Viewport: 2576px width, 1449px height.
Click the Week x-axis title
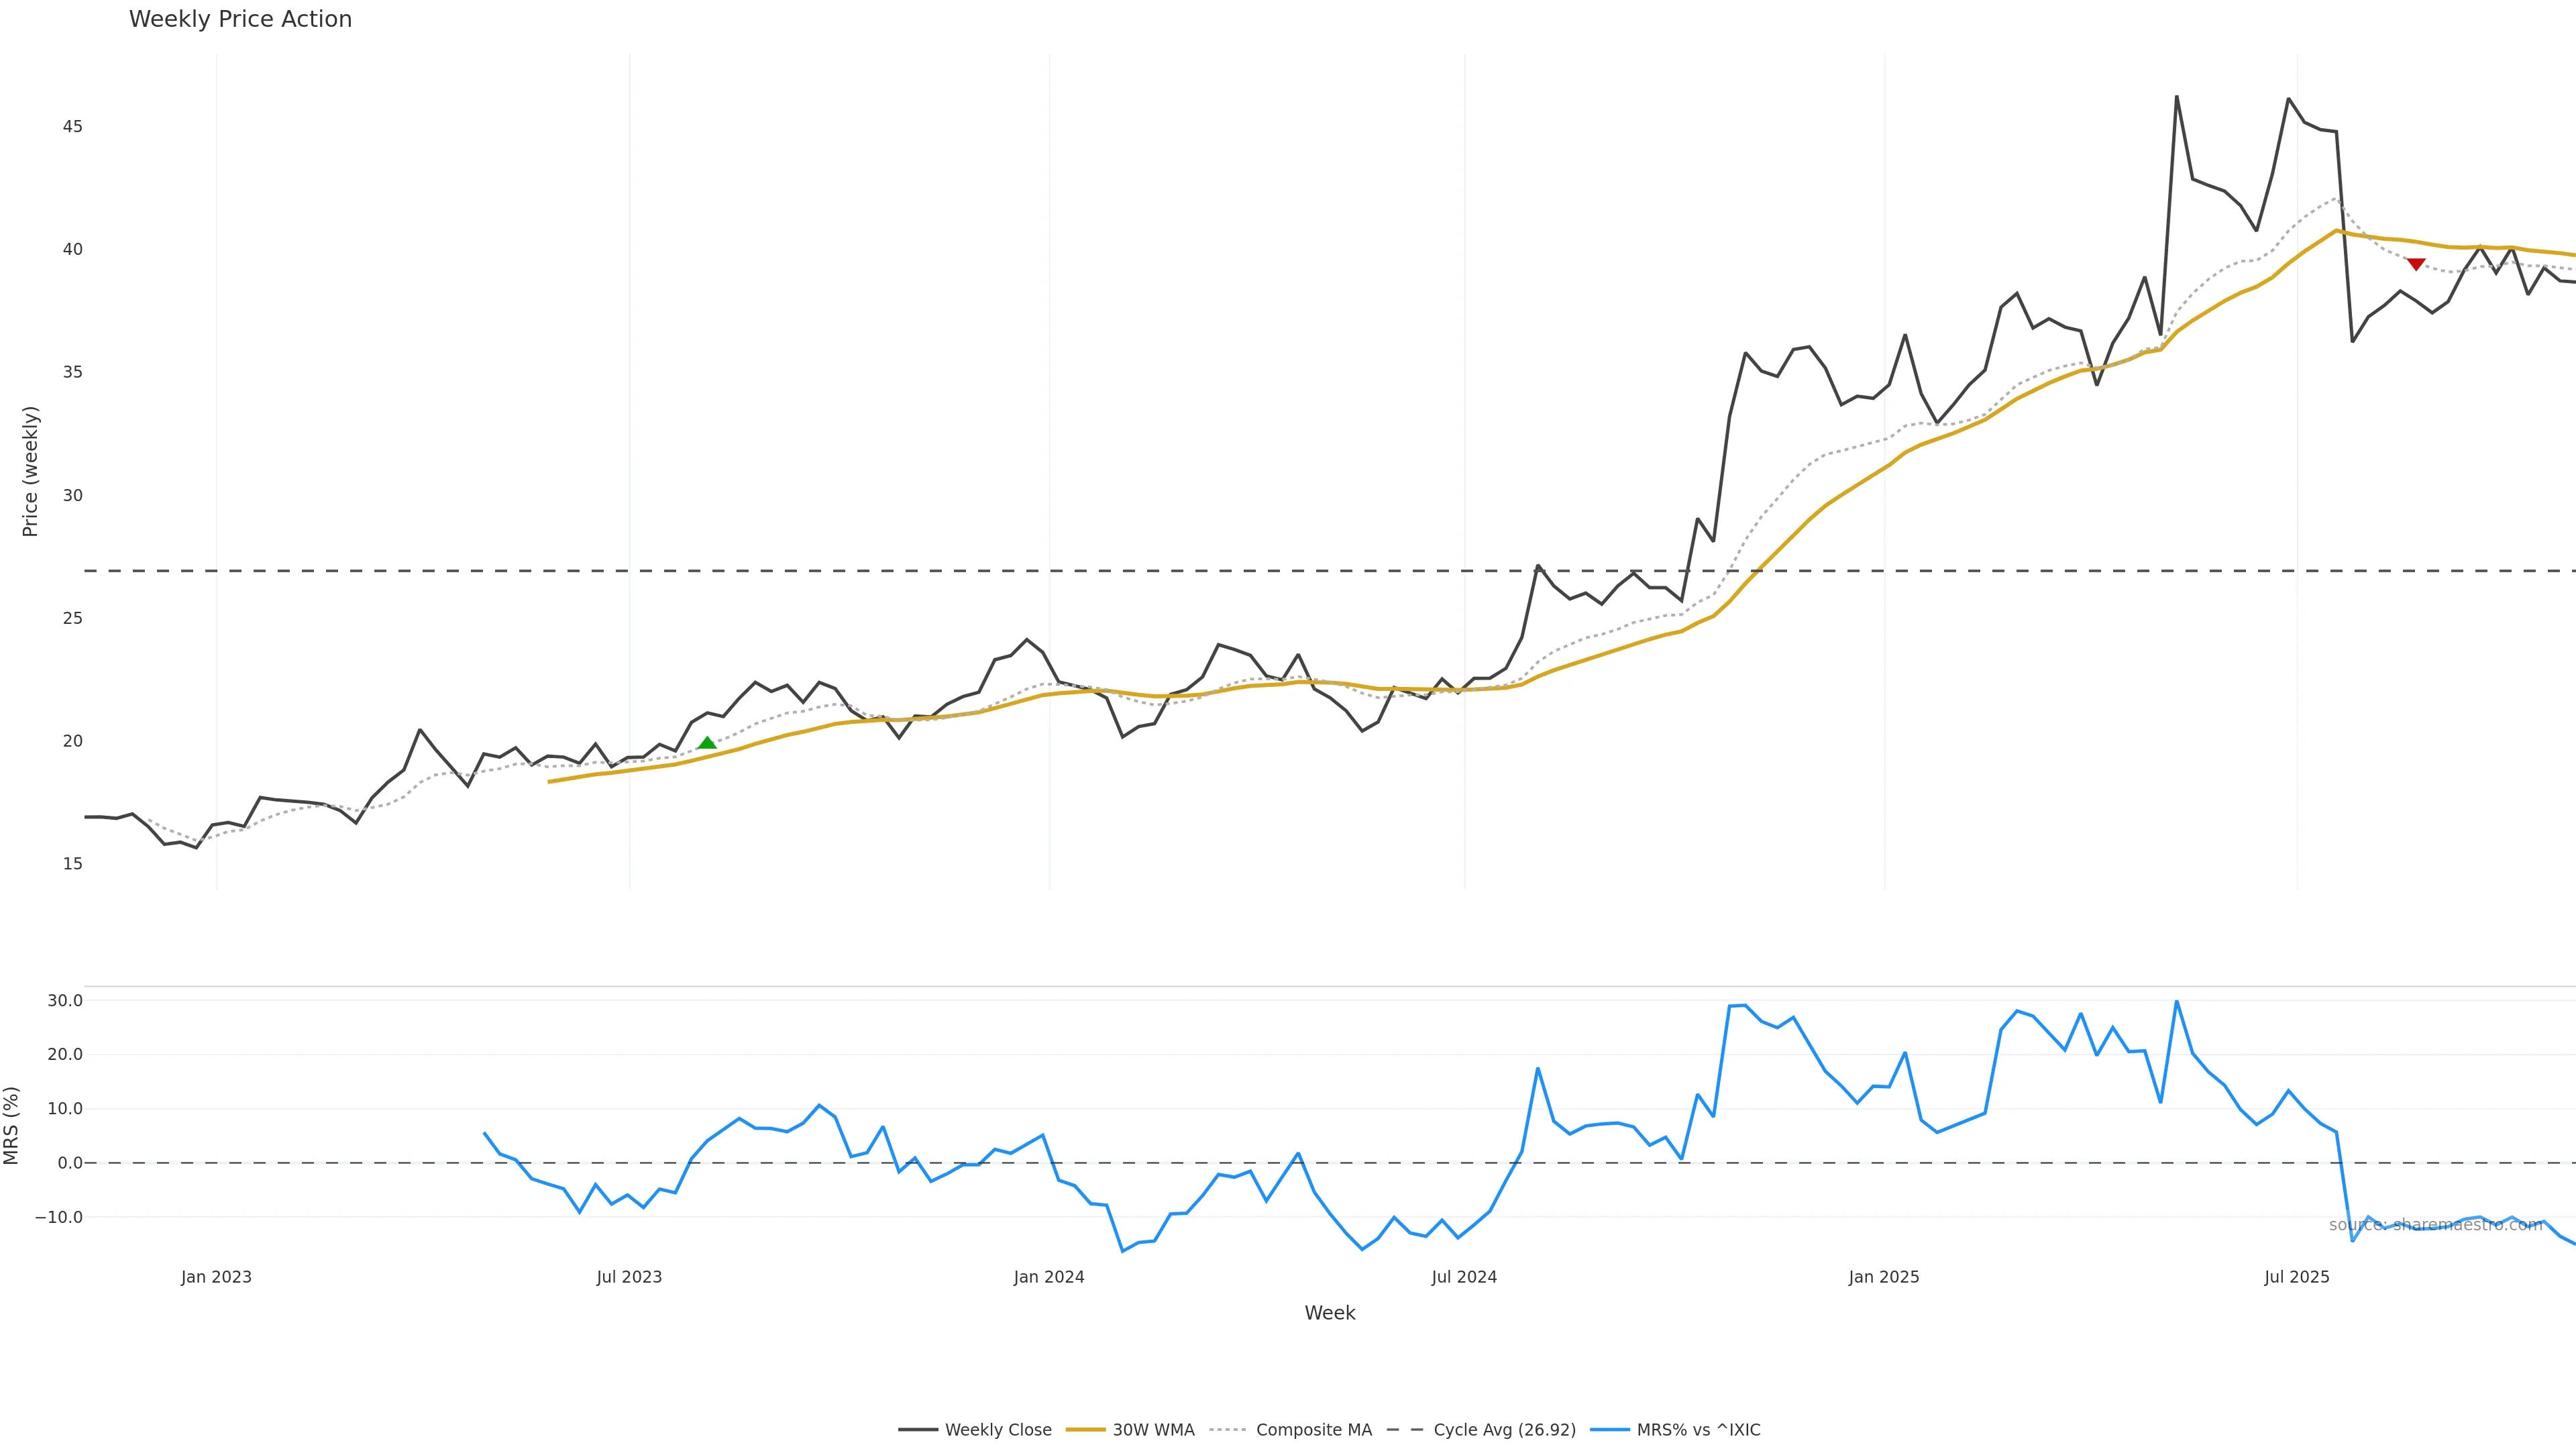click(1329, 1313)
